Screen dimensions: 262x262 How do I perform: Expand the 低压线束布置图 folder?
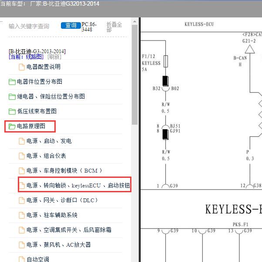click(37, 111)
